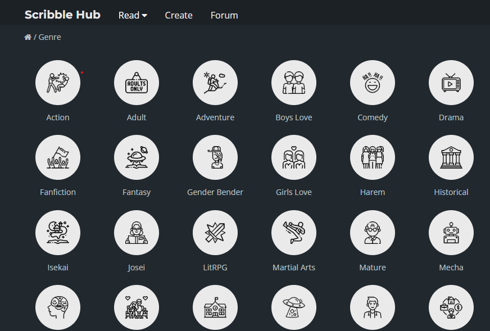Click the Gender Bender label link
The width and height of the screenshot is (490, 331).
215,192
